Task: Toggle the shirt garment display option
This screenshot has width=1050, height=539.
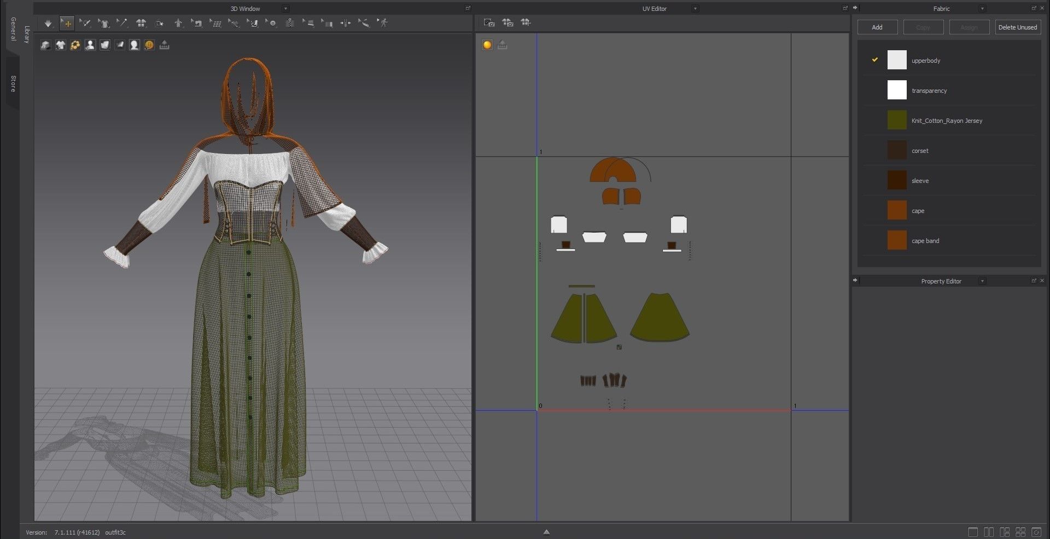Action: [61, 45]
